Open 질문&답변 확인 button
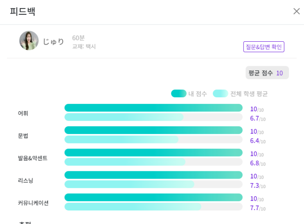This screenshot has height=224, width=304. (263, 47)
